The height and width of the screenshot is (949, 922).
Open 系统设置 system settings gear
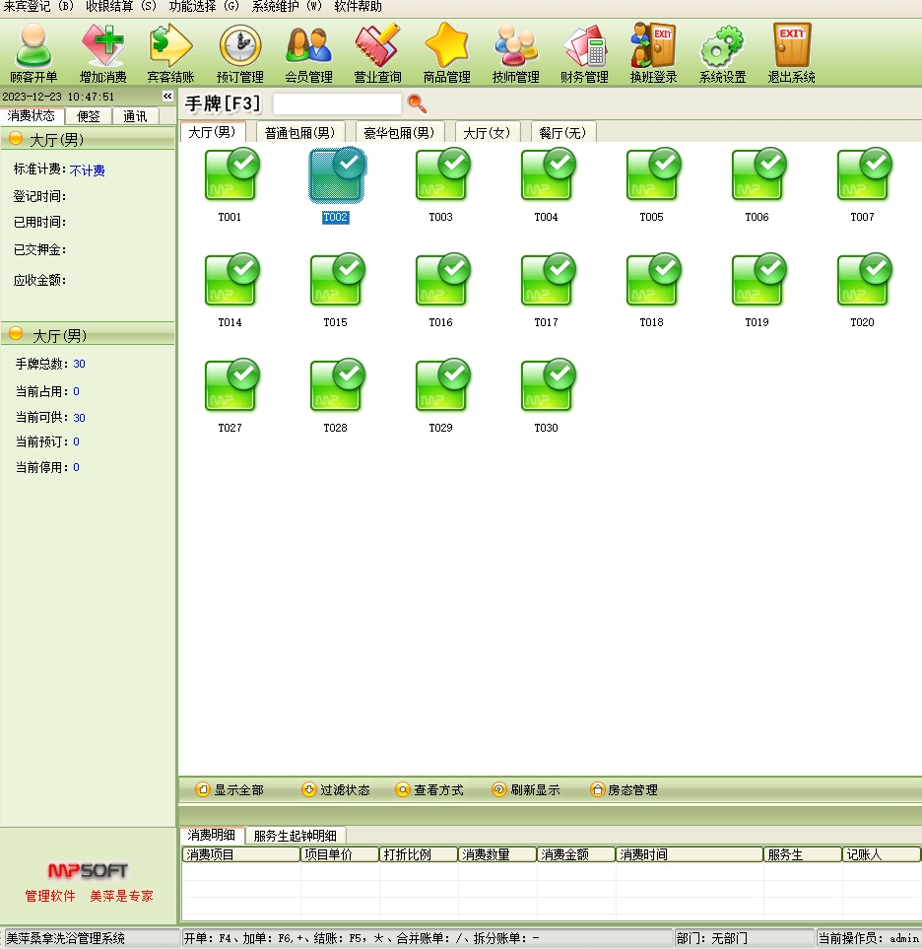pos(722,53)
